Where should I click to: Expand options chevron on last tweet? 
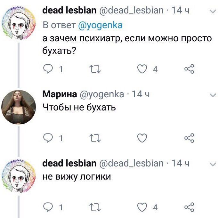click(213, 165)
